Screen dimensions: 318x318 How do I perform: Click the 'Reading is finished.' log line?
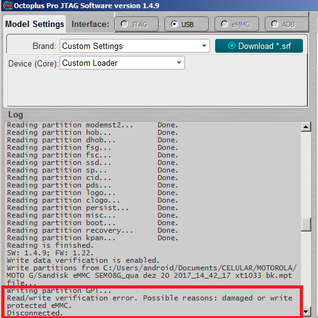pos(50,245)
